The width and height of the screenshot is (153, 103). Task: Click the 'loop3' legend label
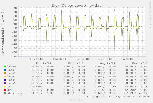pos(11,77)
